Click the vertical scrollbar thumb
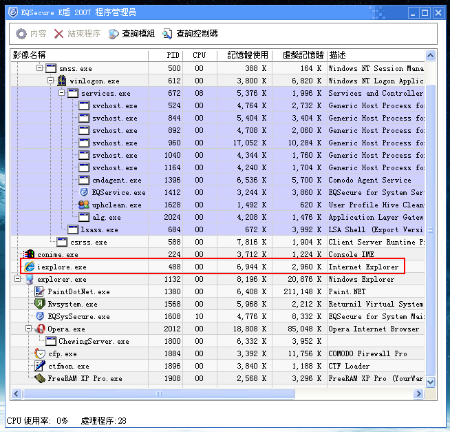Image resolution: width=450 pixels, height=432 pixels. tap(430, 229)
